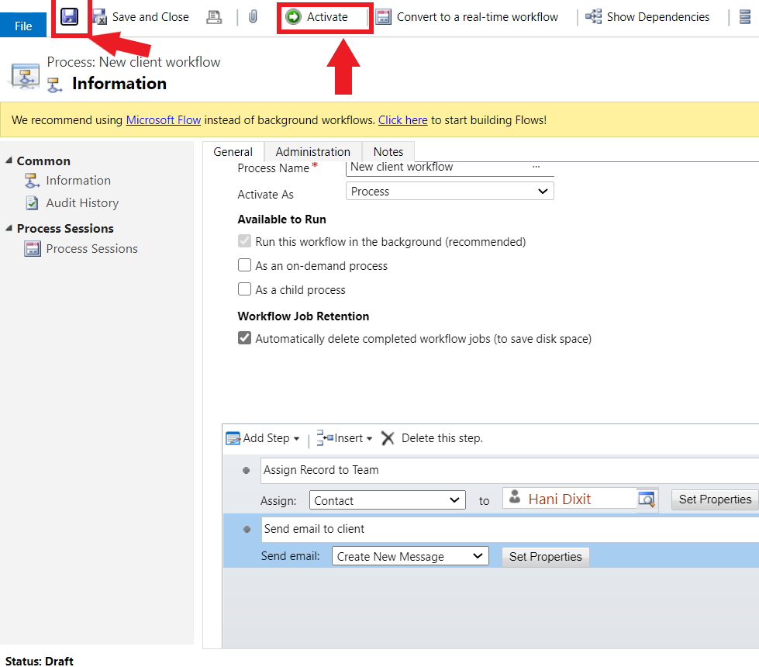Click the floppy disk Save icon
Image resolution: width=759 pixels, height=667 pixels.
click(x=70, y=16)
